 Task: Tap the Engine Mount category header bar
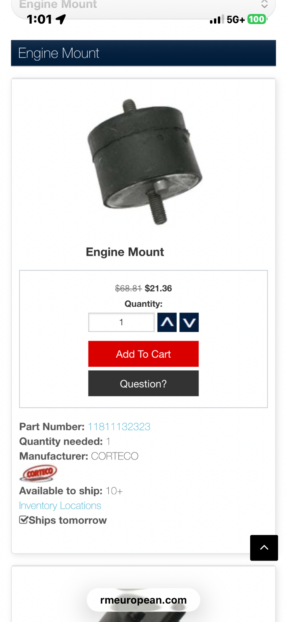(143, 53)
